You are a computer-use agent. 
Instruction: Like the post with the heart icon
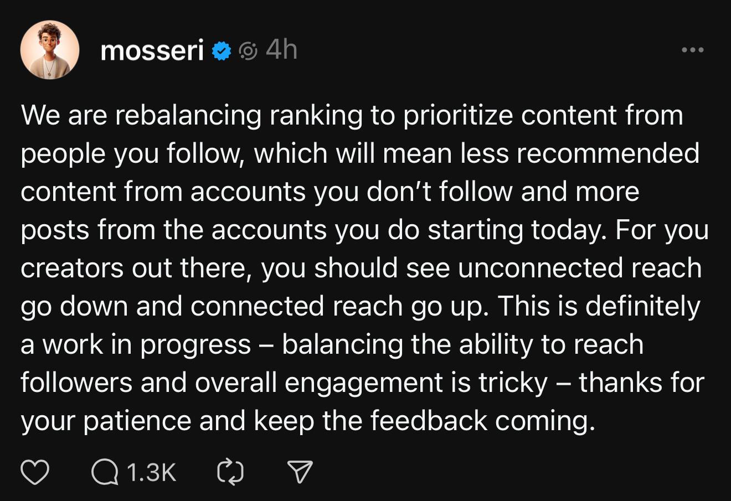click(35, 472)
